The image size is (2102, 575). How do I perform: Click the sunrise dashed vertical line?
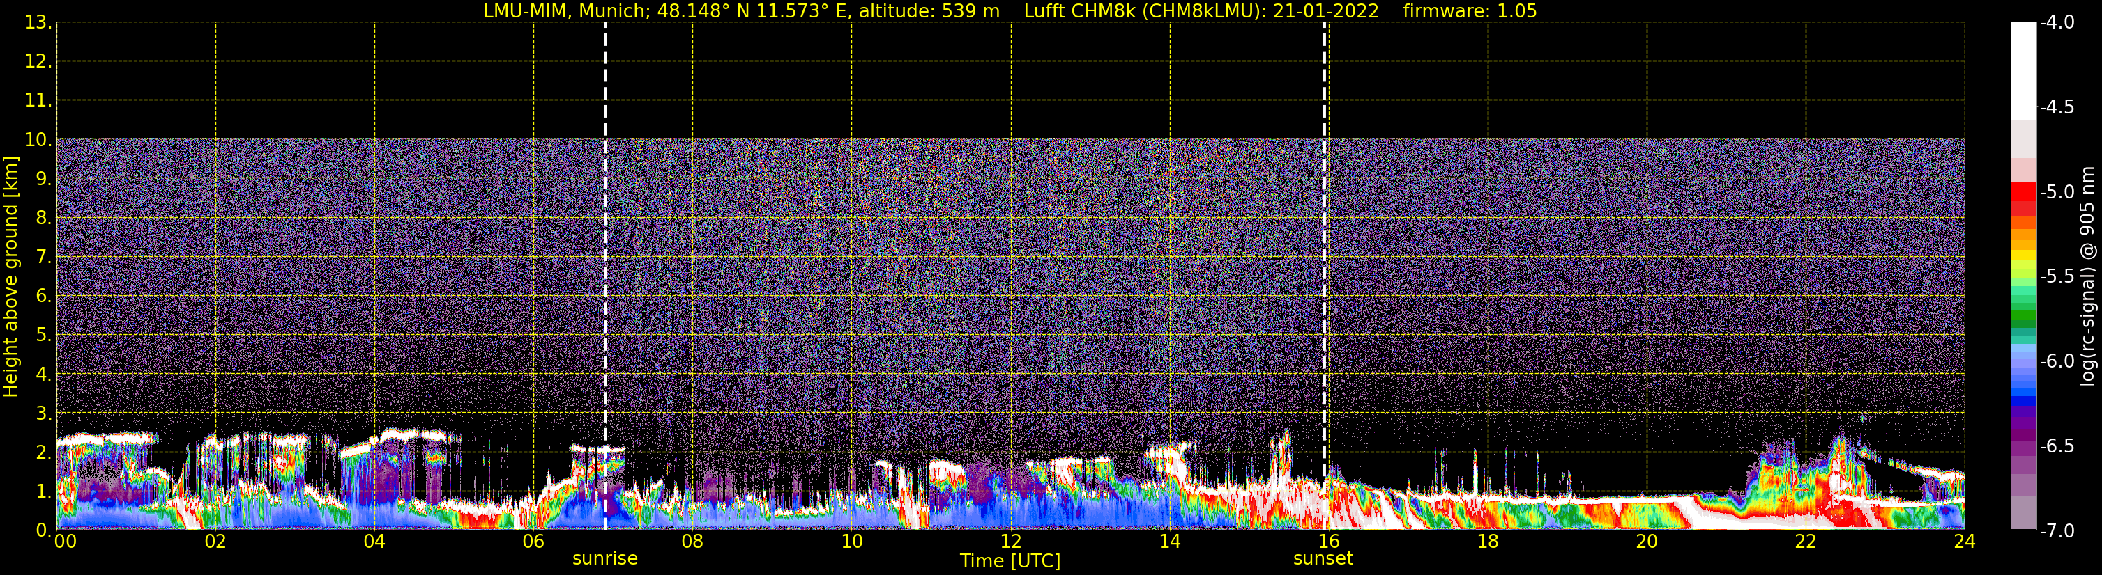(604, 244)
